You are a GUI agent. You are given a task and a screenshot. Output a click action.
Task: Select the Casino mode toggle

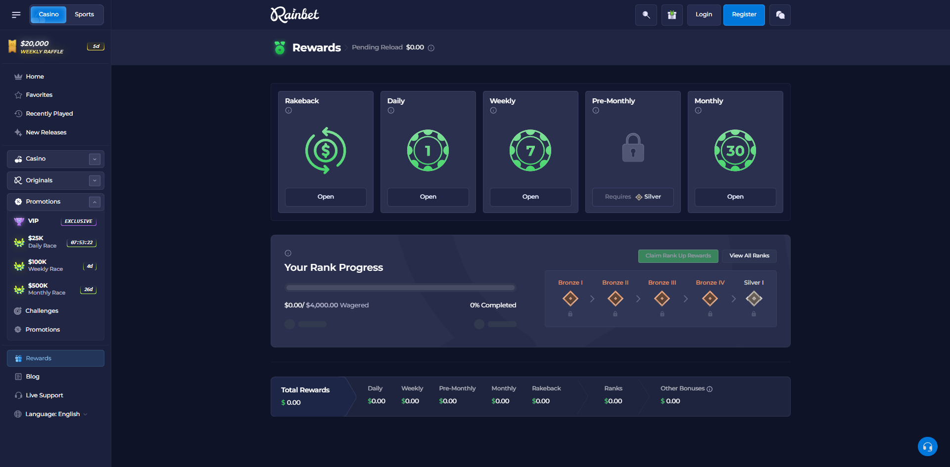pos(48,14)
